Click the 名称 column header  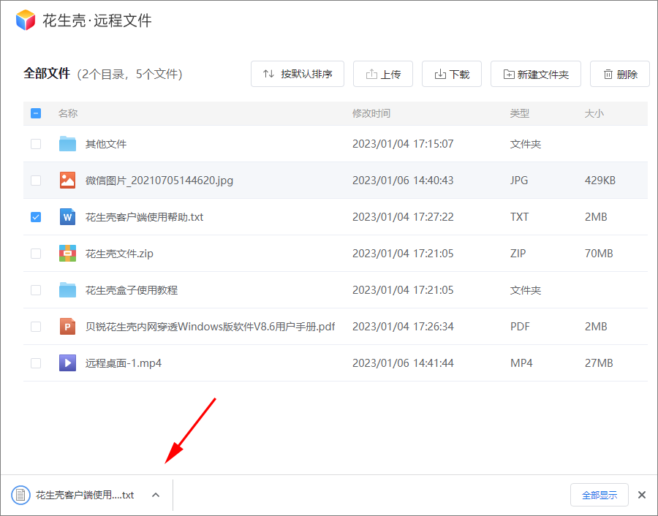(x=68, y=113)
